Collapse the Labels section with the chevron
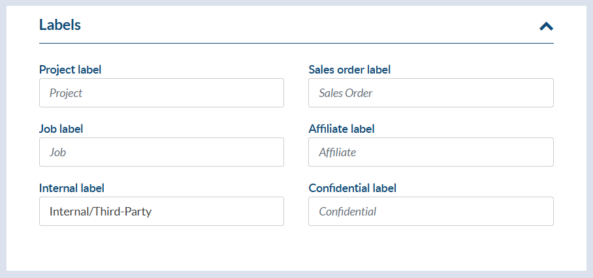The image size is (593, 278). [x=546, y=26]
